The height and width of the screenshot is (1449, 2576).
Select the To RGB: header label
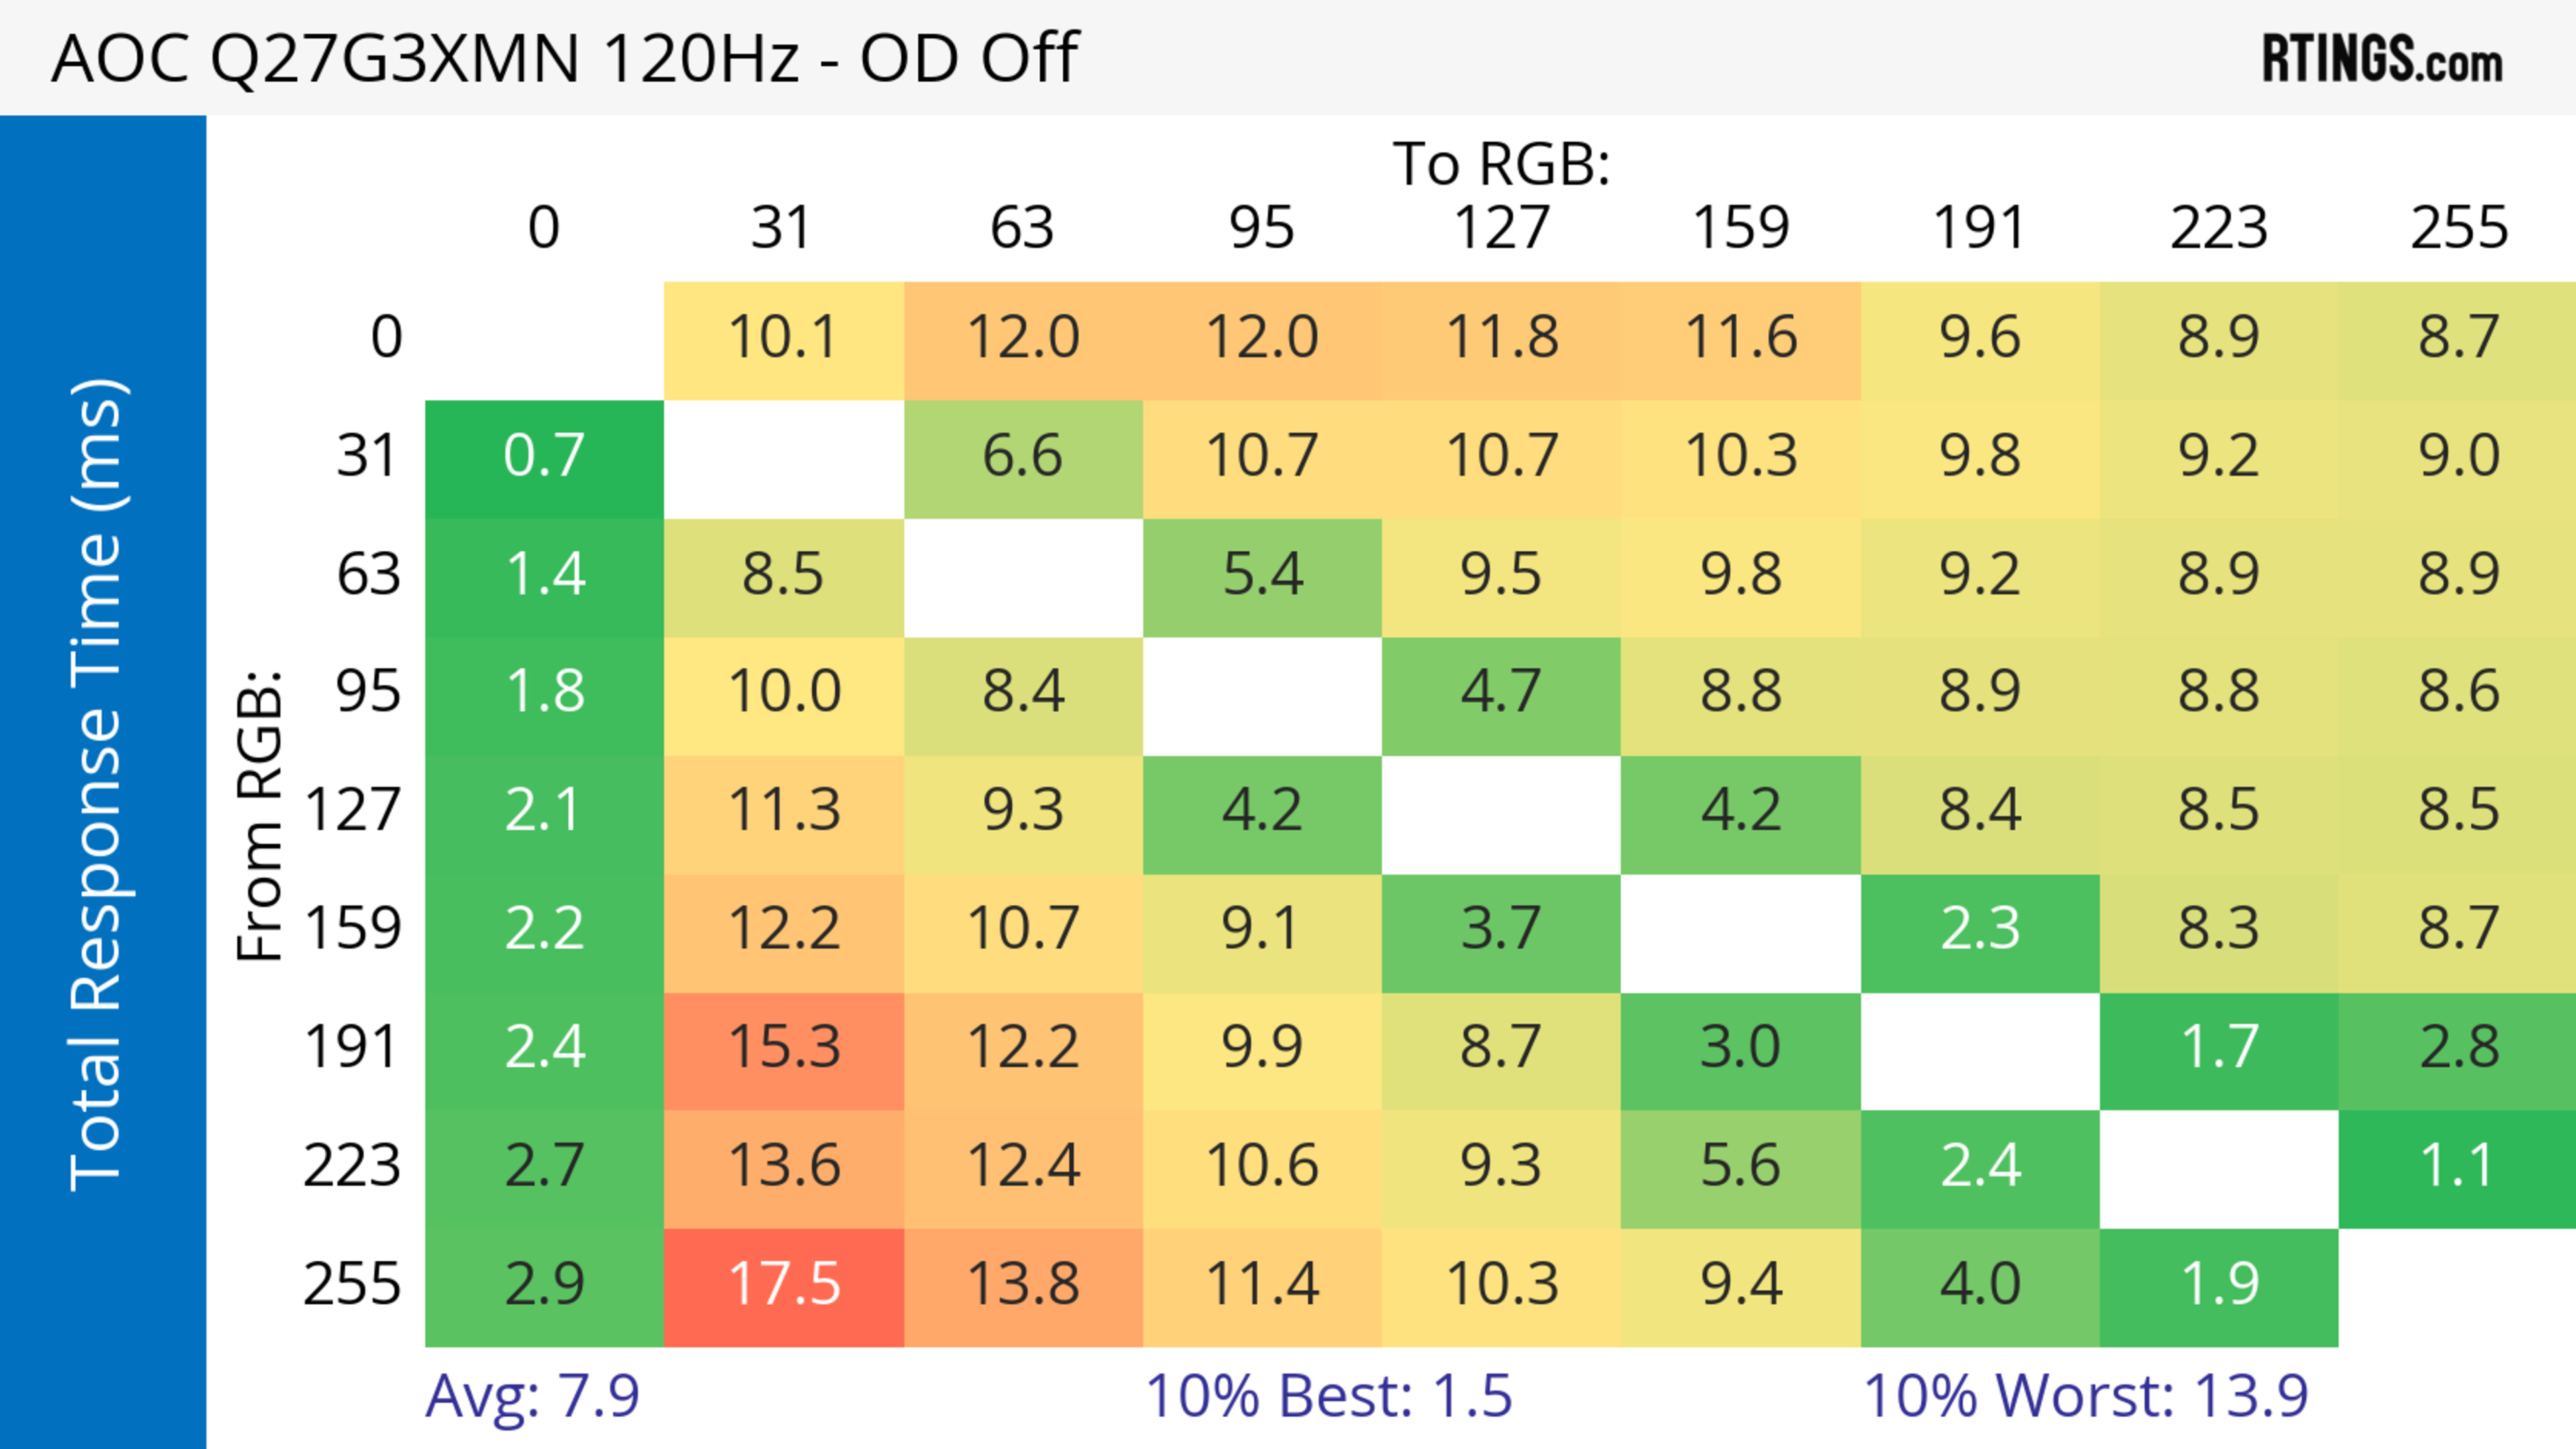point(1501,164)
